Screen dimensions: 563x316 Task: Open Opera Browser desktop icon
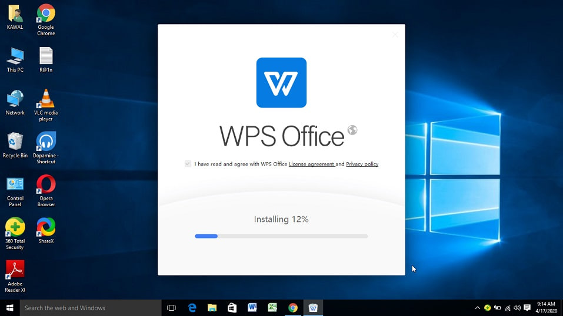click(46, 185)
